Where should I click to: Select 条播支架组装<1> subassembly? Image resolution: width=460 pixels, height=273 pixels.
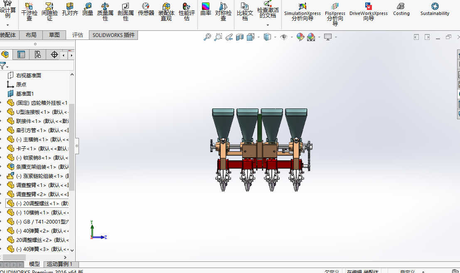click(37, 167)
